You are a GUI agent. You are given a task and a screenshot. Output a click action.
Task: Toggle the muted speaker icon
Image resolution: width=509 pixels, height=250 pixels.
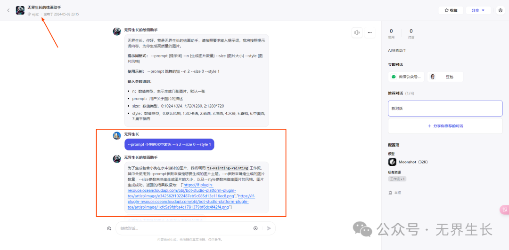pos(357,32)
